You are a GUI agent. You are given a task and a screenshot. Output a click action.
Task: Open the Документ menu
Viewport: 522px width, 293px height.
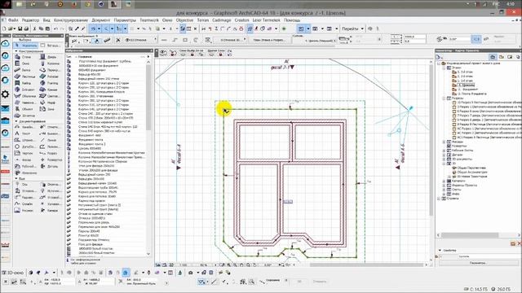pyautogui.click(x=100, y=20)
